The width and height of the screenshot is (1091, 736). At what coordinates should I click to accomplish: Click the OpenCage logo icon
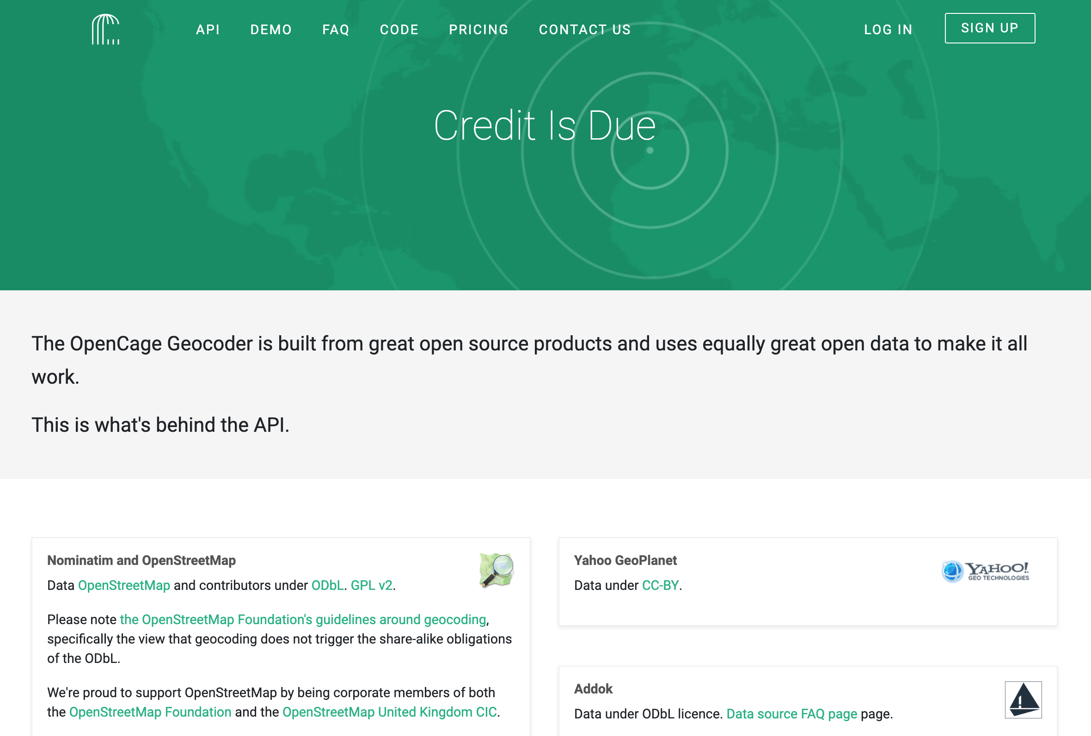click(105, 29)
